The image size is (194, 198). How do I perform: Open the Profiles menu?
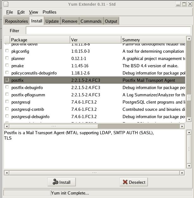[x=49, y=12]
